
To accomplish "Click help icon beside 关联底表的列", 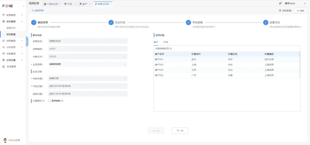I will [170, 48].
